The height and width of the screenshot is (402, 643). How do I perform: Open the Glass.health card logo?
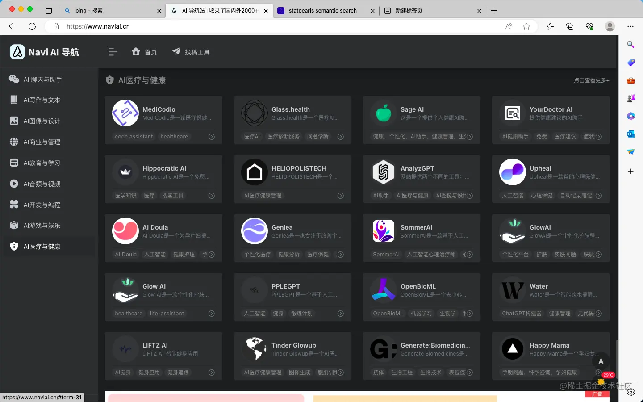coord(254,113)
